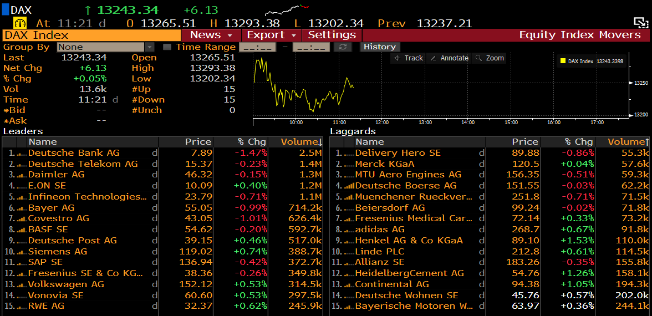Select Infineon Technologies row in Leaders
Screen dimensions: 652x316
click(x=162, y=197)
